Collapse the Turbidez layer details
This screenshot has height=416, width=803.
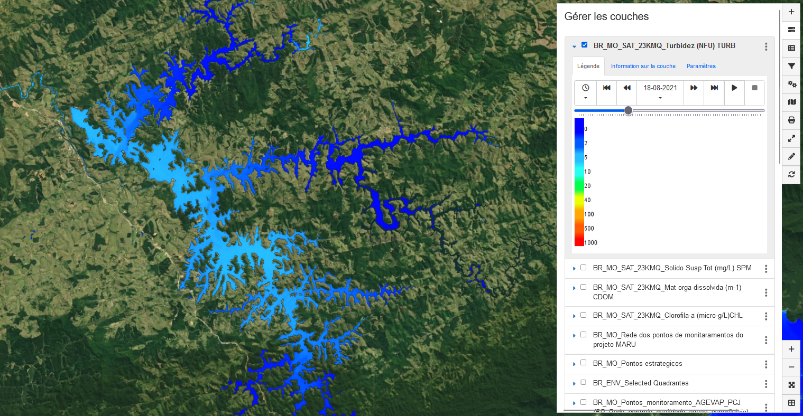point(574,46)
